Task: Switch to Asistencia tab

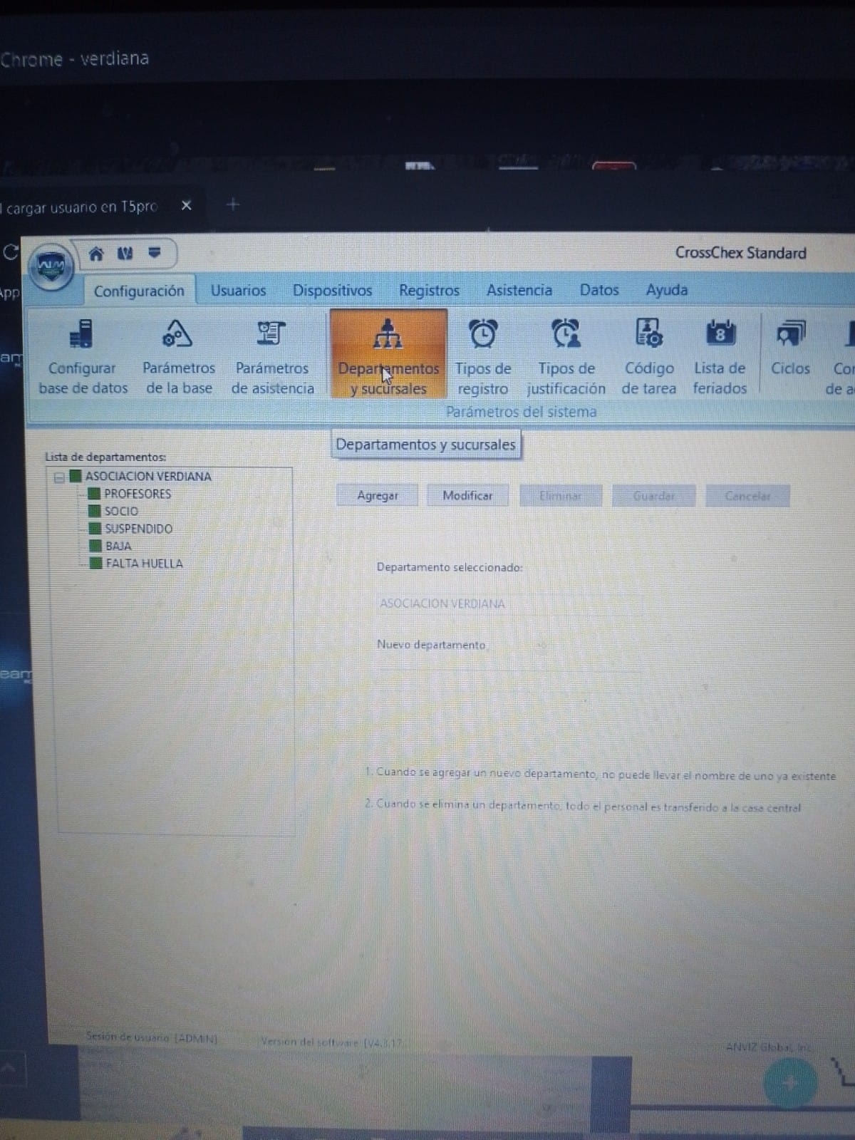Action: (519, 290)
